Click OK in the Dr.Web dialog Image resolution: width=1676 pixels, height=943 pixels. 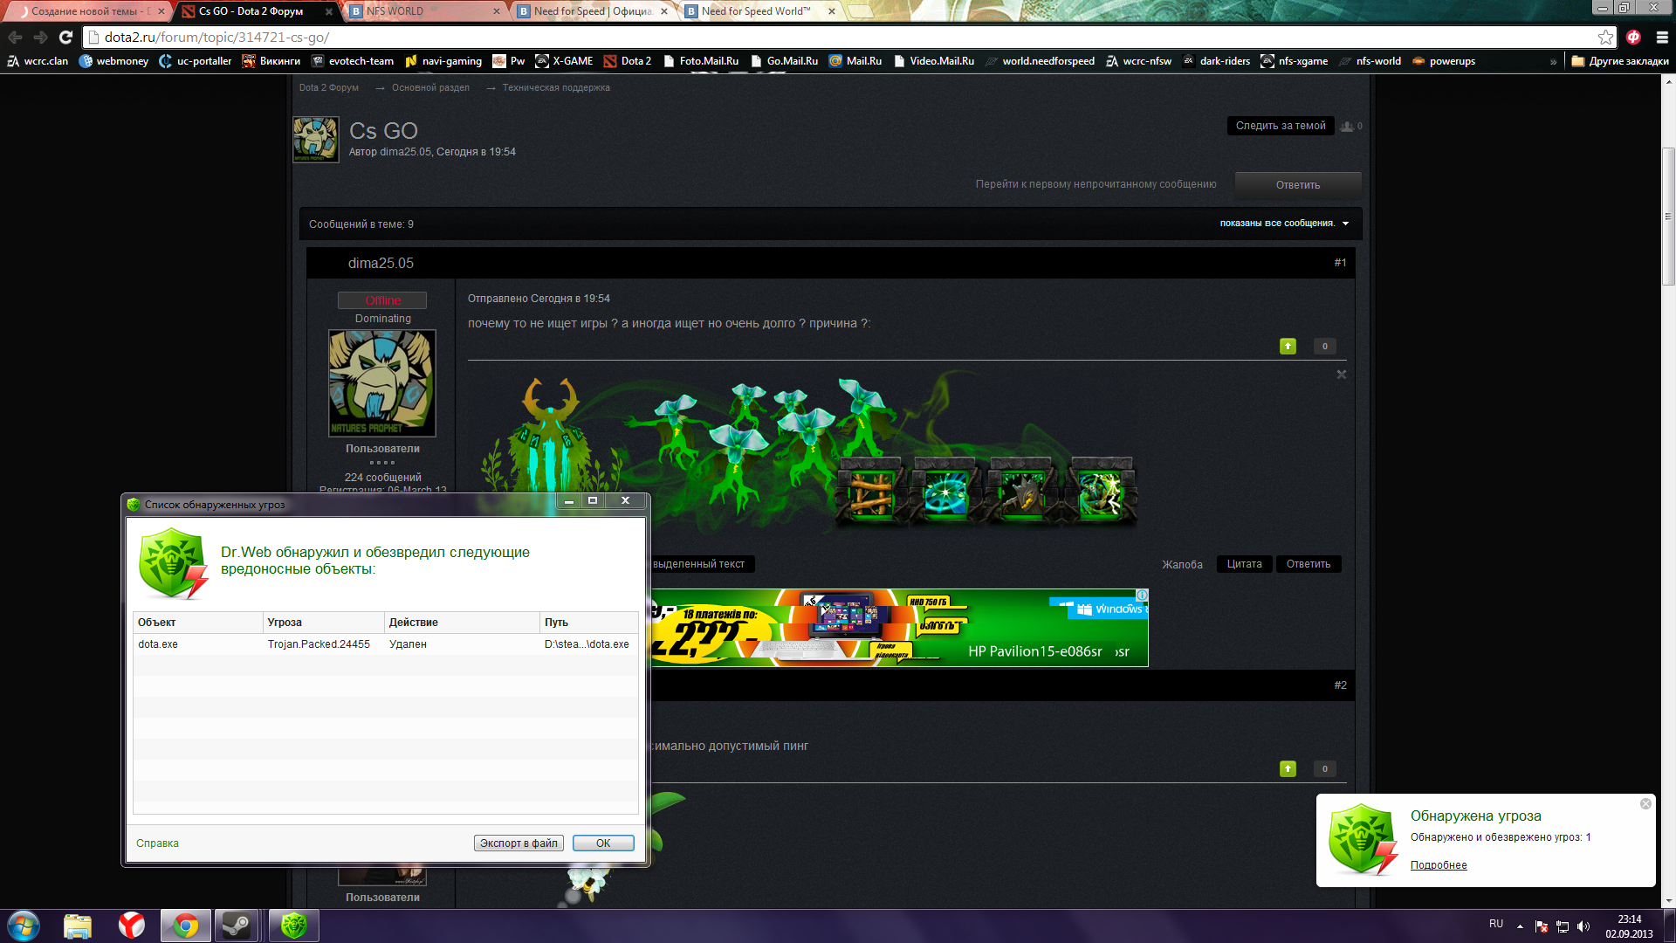[603, 843]
